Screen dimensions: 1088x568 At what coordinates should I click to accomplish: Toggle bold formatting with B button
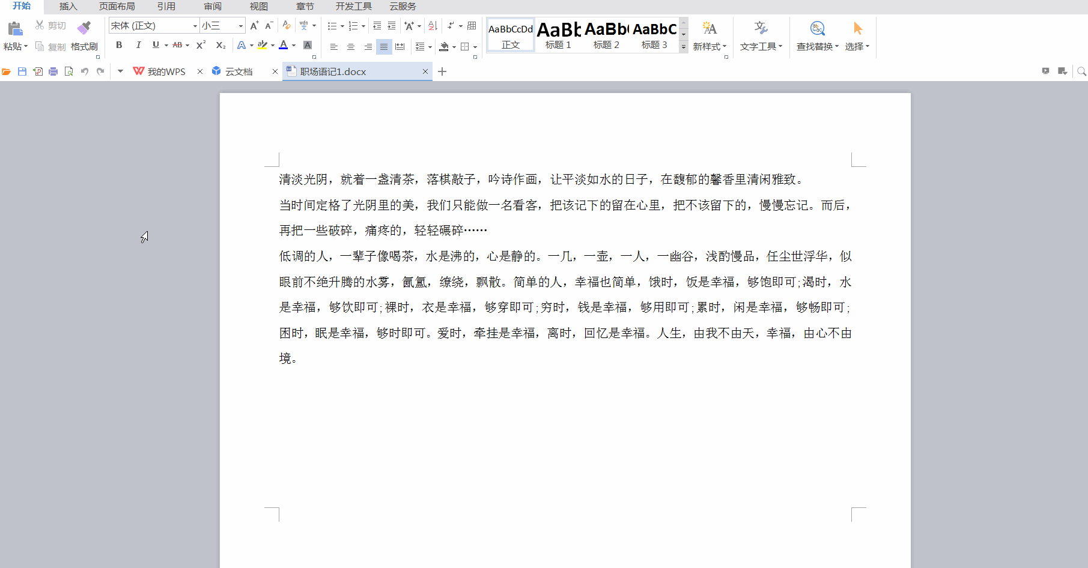(x=119, y=45)
